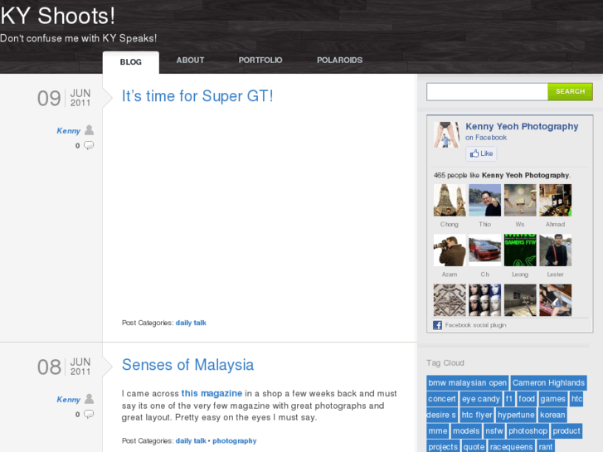Select the "concert" tag
This screenshot has height=452, width=603.
click(442, 399)
